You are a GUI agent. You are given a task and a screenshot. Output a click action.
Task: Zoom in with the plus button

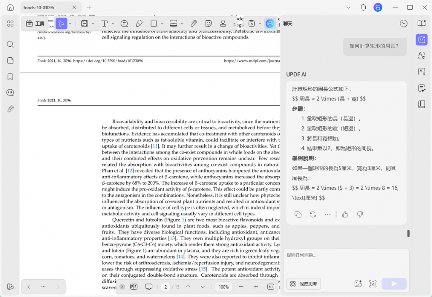(256, 287)
